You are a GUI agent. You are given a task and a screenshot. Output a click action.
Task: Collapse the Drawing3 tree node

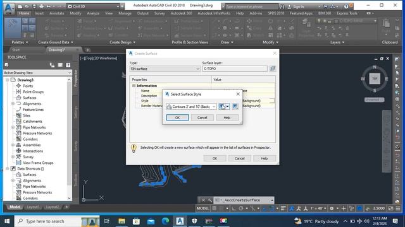7,80
